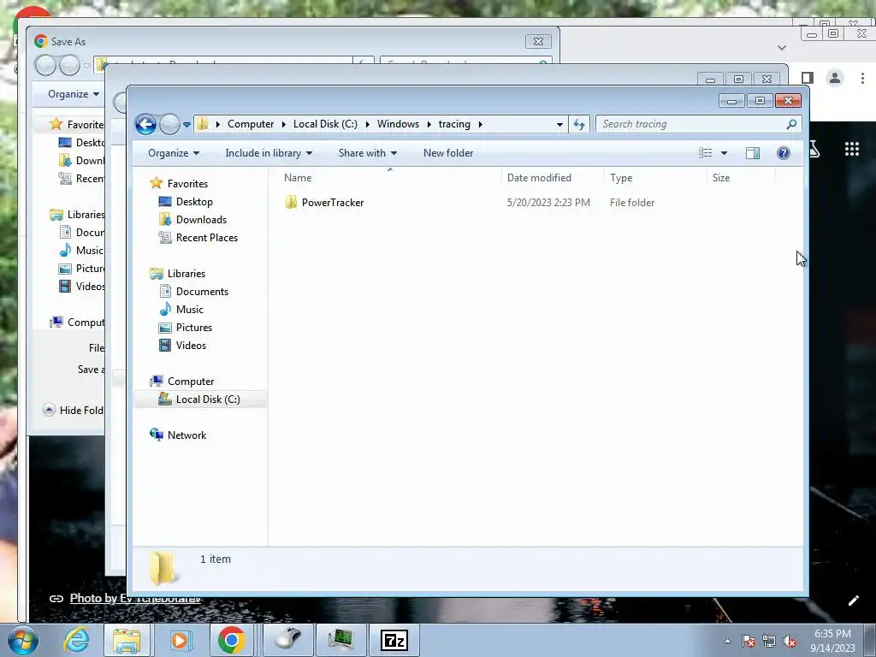This screenshot has width=876, height=657.
Task: Open the Music library
Action: coord(189,310)
